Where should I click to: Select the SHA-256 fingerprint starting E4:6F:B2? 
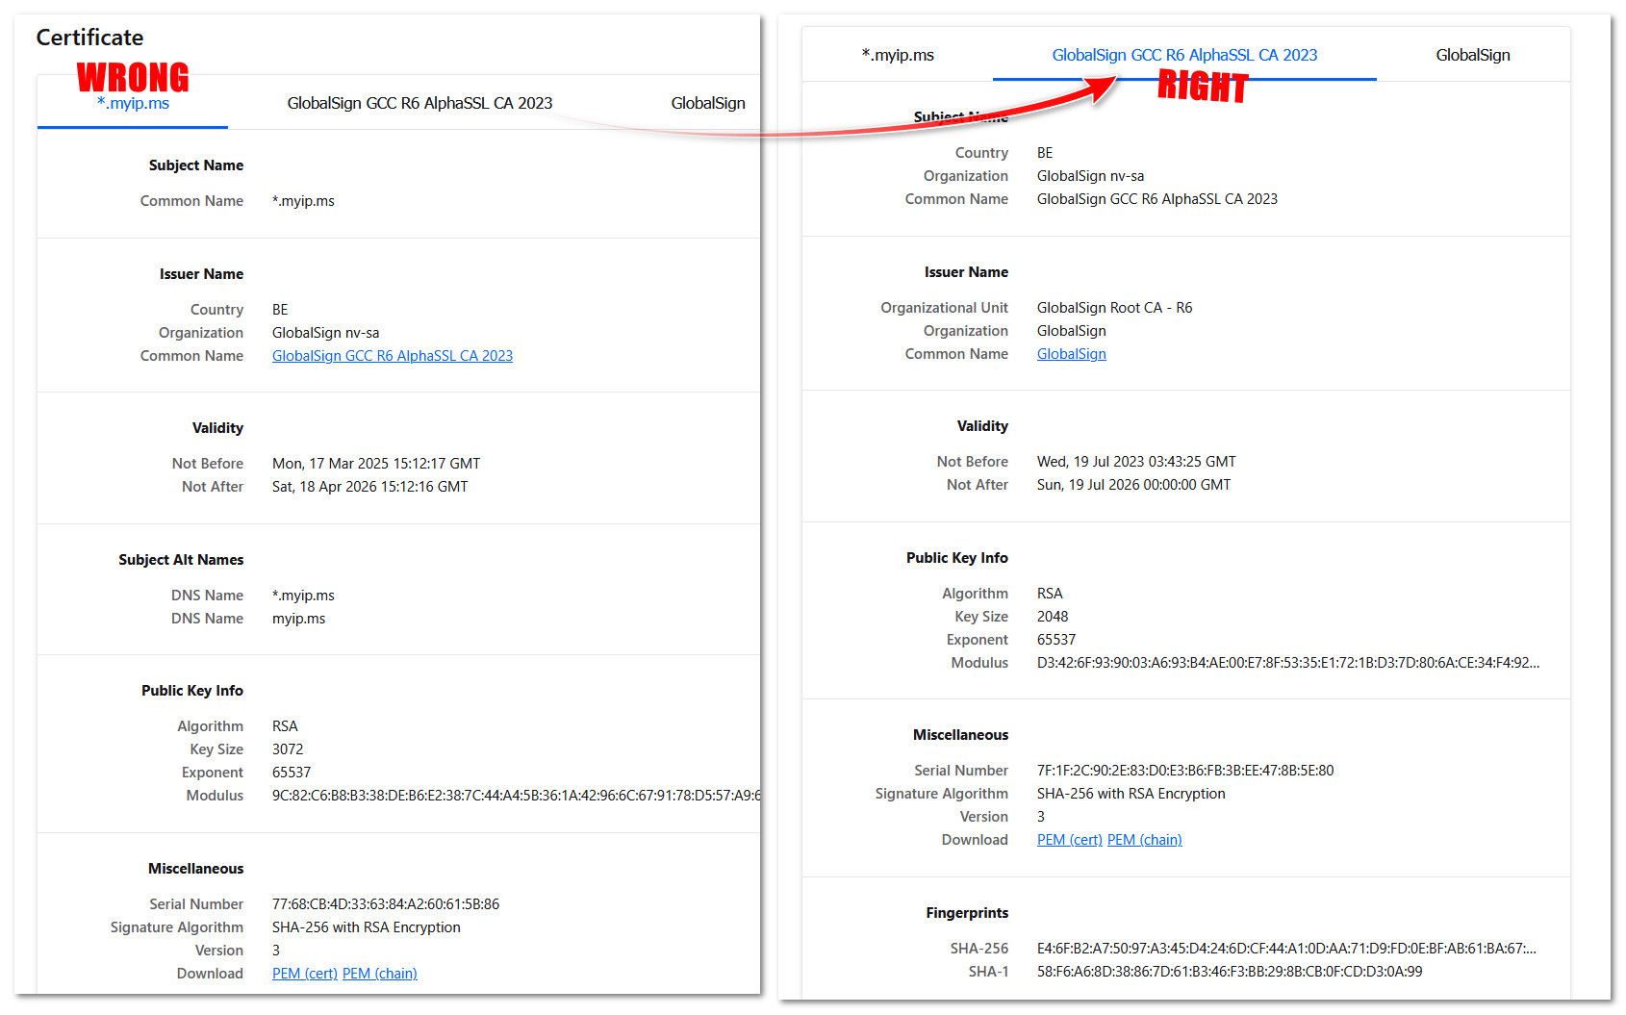(1287, 949)
